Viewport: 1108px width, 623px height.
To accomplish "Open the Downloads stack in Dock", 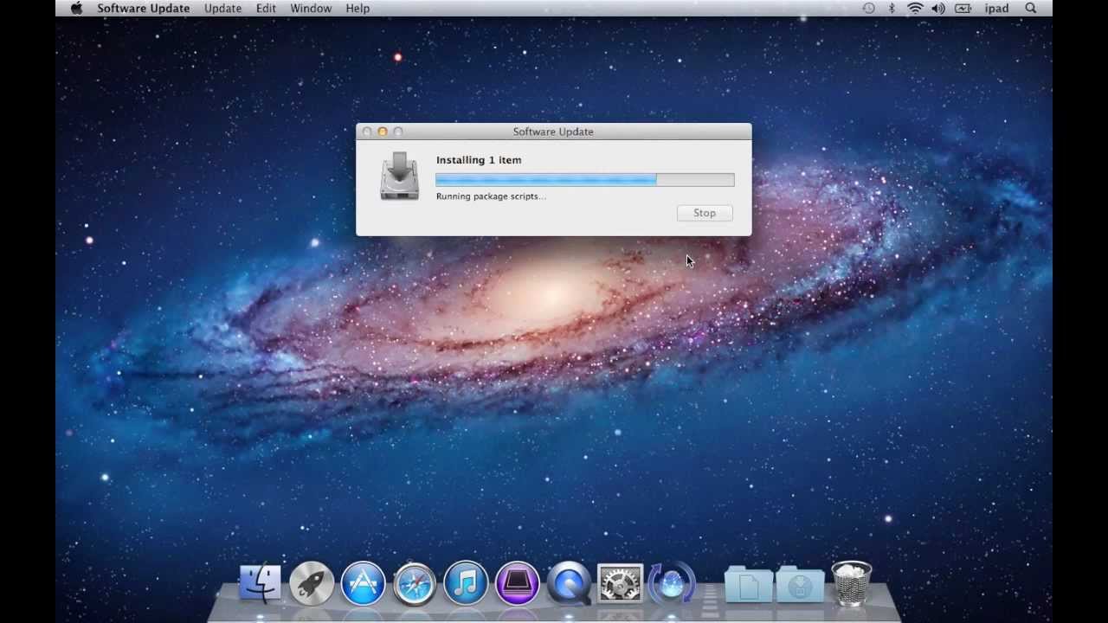I will point(801,584).
